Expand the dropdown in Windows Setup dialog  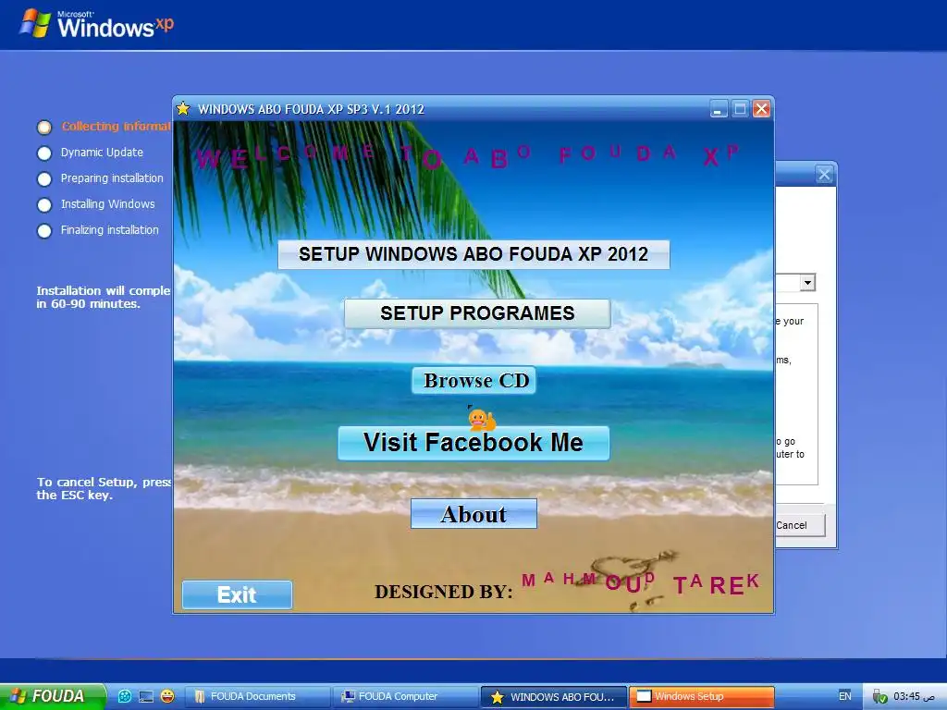[807, 283]
